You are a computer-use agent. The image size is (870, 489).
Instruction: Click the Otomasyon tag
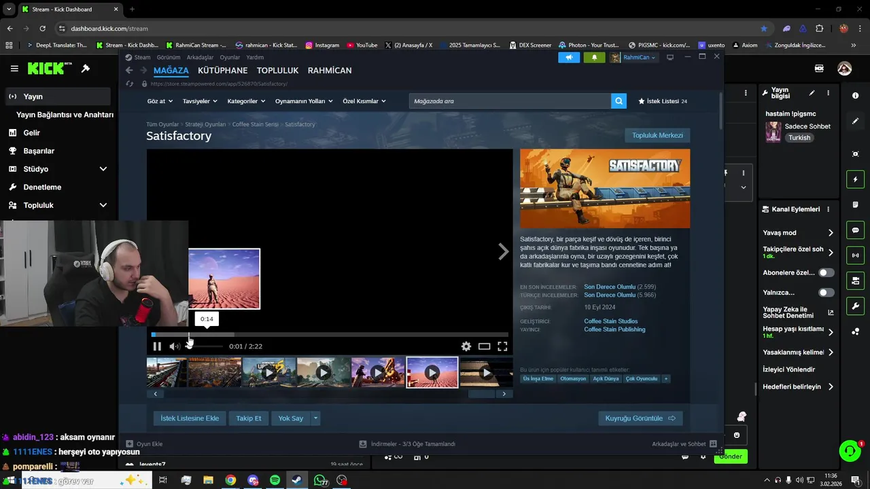pos(573,378)
